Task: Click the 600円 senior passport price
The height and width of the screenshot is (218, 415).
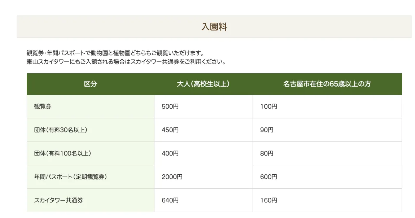Action: click(x=268, y=177)
